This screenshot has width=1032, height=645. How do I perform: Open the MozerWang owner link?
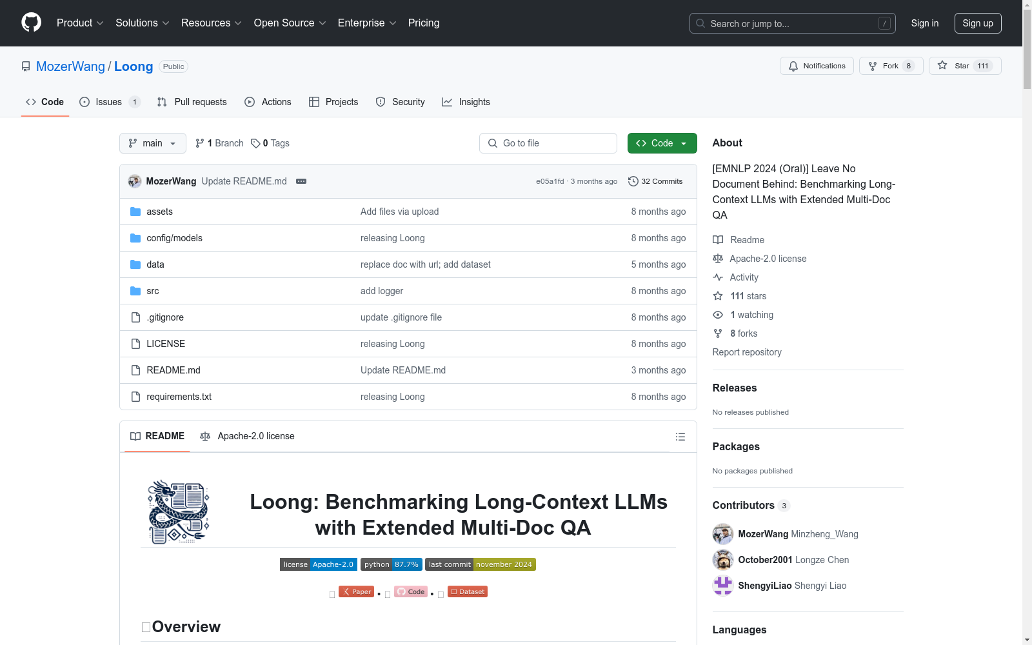70,66
